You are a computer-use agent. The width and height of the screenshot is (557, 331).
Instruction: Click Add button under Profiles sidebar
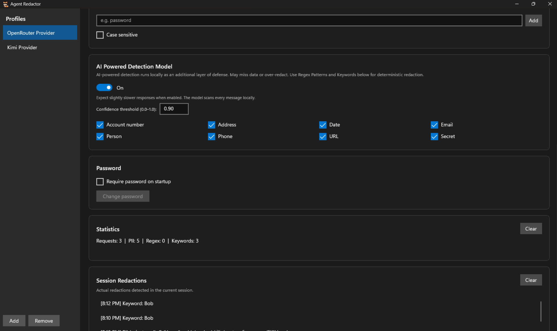tap(14, 321)
